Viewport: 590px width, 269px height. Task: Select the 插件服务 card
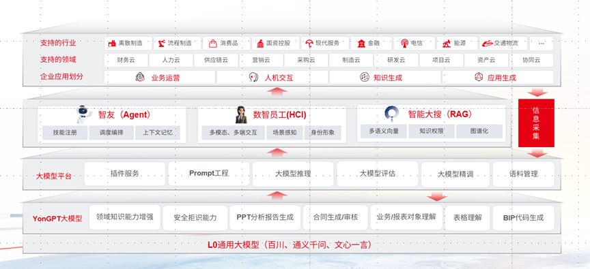point(124,174)
